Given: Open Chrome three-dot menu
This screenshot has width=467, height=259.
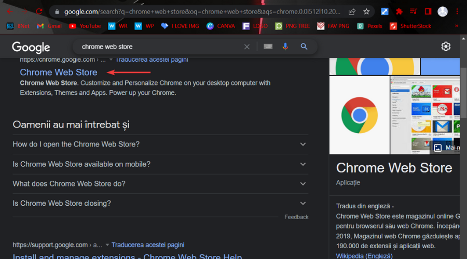Looking at the screenshot, I should 457,11.
